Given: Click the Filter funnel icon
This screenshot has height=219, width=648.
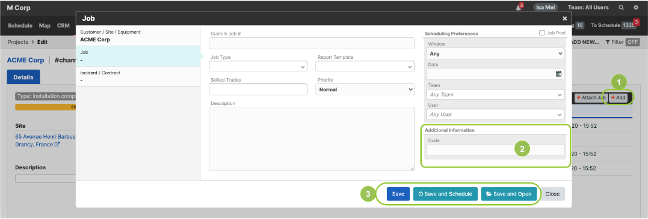Looking at the screenshot, I should (608, 42).
